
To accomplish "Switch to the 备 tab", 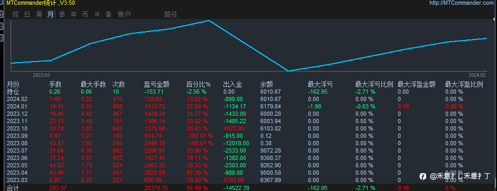I will tap(109, 14).
